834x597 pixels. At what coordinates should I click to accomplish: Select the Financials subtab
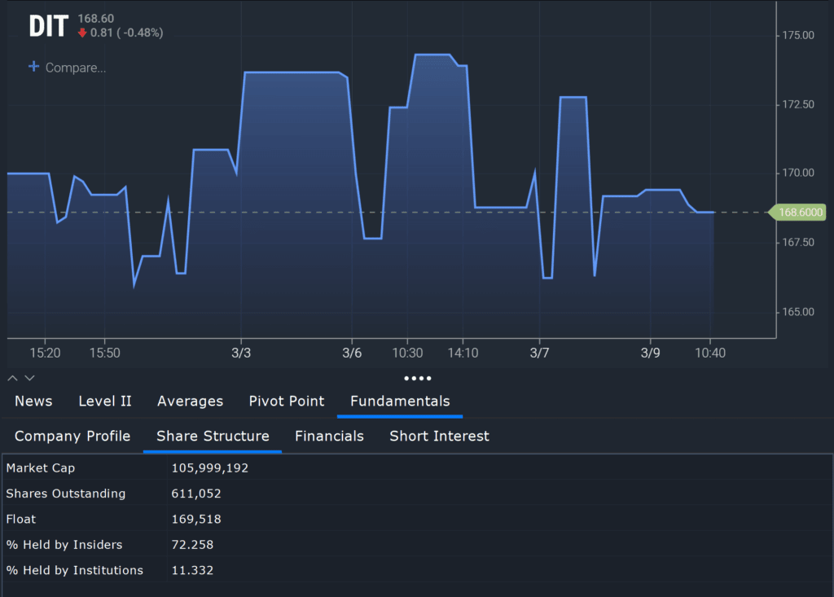pyautogui.click(x=329, y=436)
